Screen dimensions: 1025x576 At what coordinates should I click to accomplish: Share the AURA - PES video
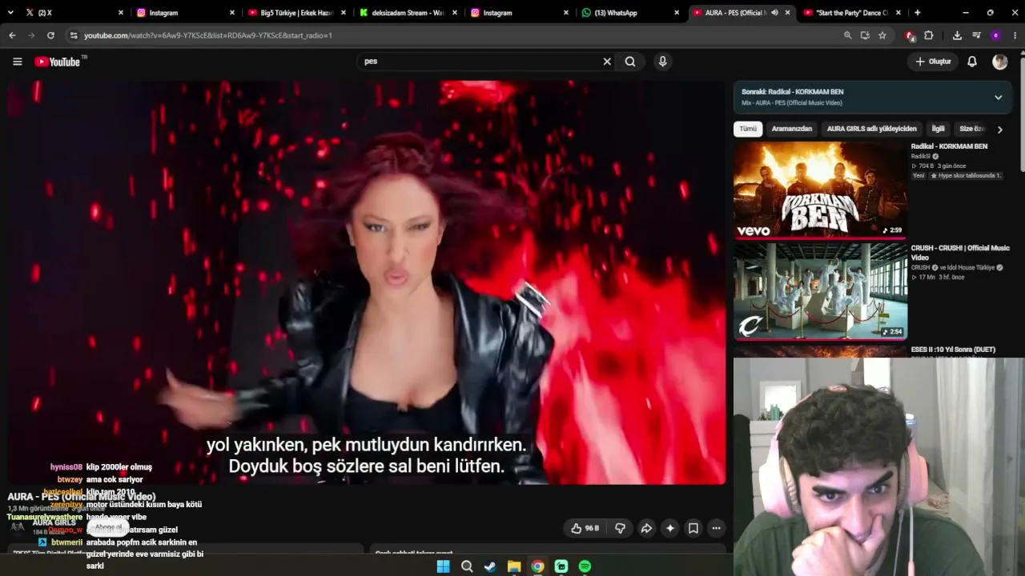coord(646,528)
